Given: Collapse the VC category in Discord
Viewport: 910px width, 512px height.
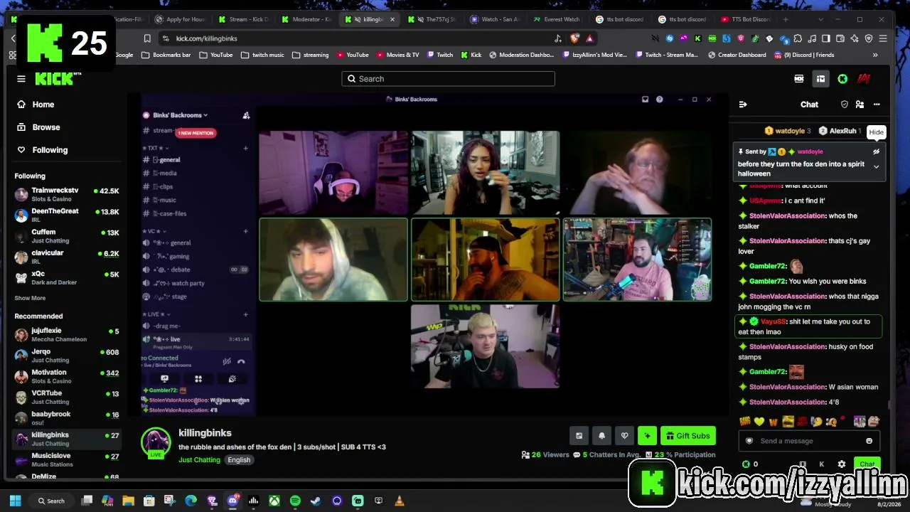Looking at the screenshot, I should point(154,231).
